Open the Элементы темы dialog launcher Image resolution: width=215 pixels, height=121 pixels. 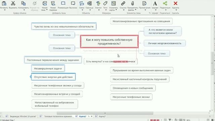coord(149,13)
